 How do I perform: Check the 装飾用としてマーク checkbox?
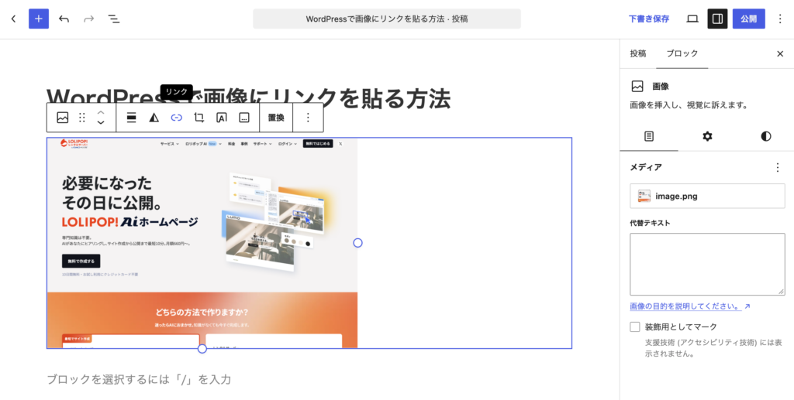tap(635, 326)
